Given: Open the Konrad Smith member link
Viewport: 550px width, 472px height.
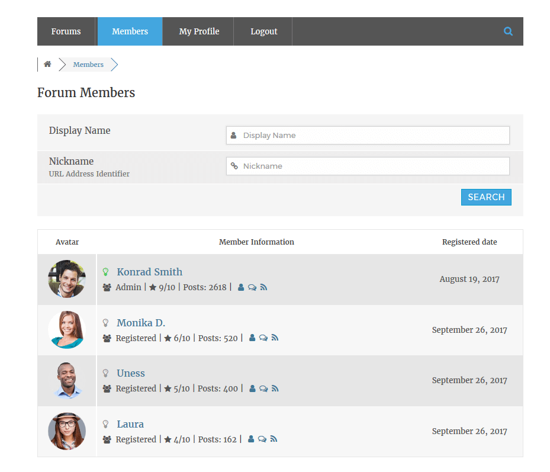Looking at the screenshot, I should 149,272.
